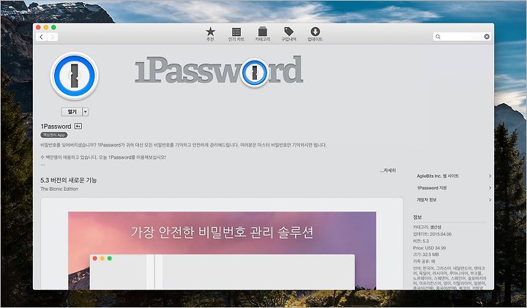Click the round 1Password app icon
The height and width of the screenshot is (308, 527).
point(74,76)
